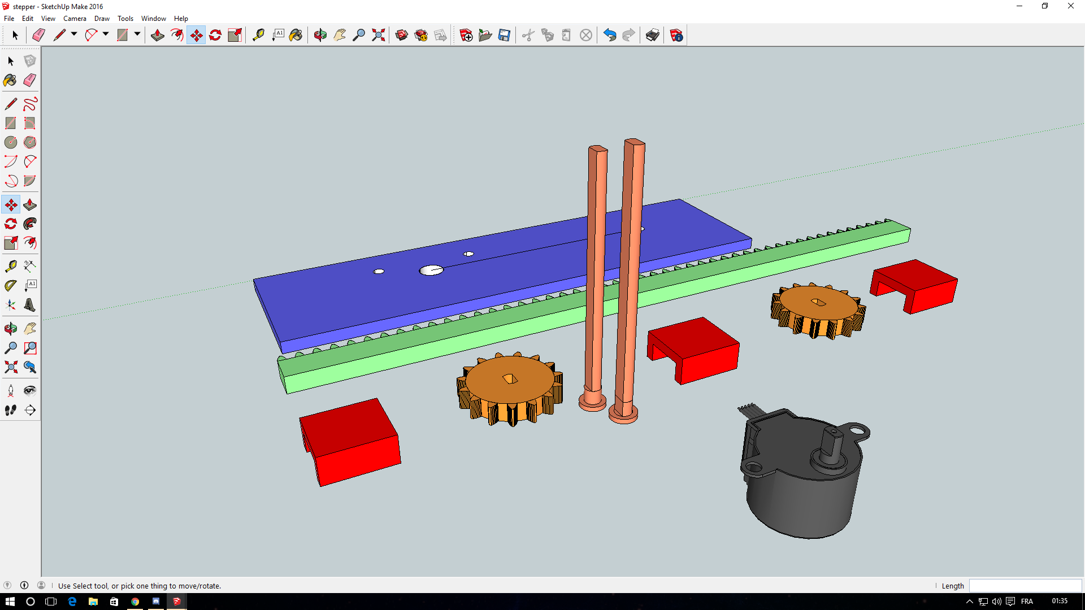
Task: Open the Tools menu
Action: pos(125,19)
